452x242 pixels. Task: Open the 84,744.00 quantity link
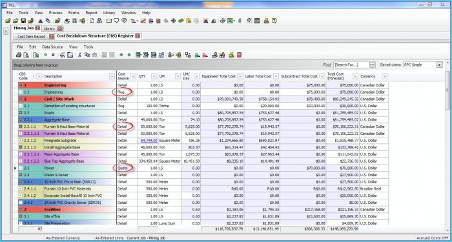click(149, 141)
